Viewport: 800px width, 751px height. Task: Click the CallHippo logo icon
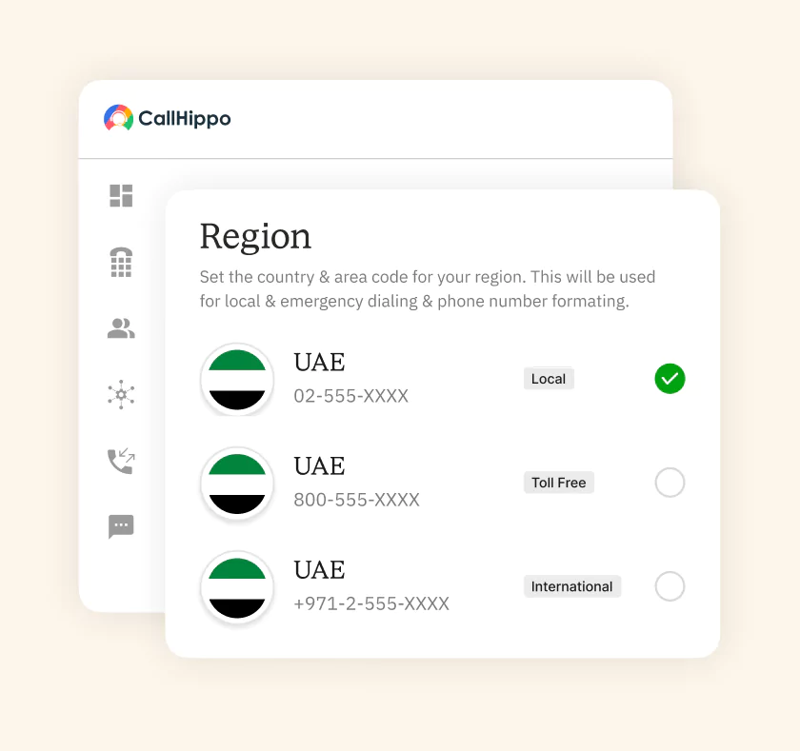pos(117,118)
